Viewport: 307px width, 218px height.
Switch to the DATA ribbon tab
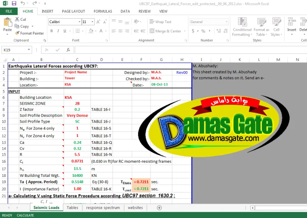coord(125,12)
